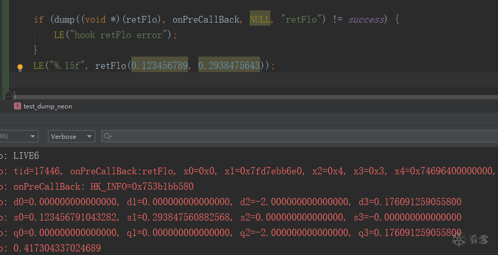Image resolution: width=498 pixels, height=255 pixels.
Task: Click the highlighted 0.2938475643 literal
Action: pyautogui.click(x=229, y=66)
